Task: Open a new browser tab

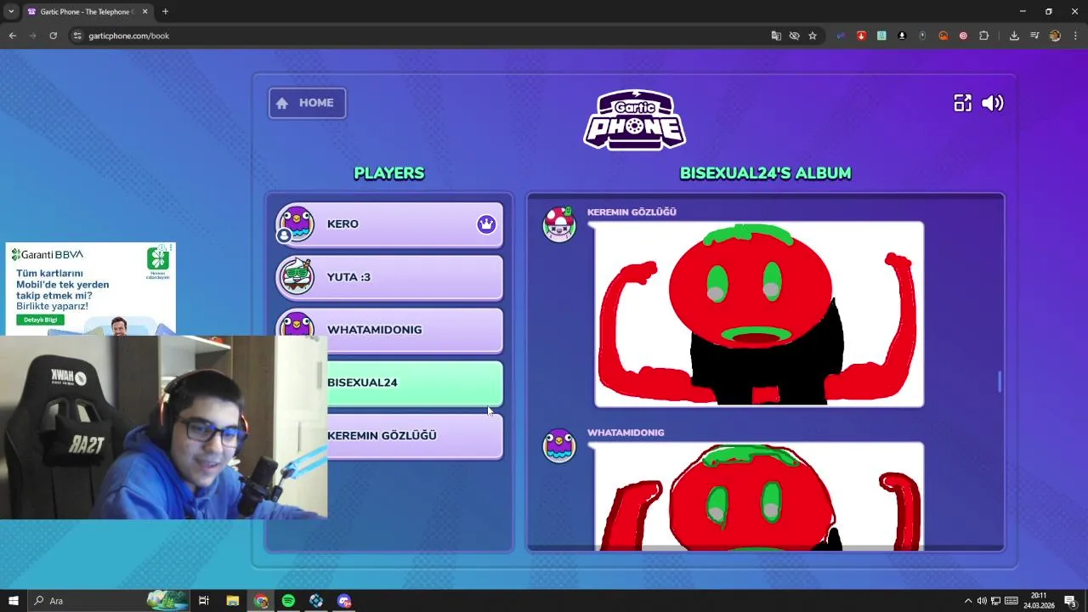Action: pyautogui.click(x=165, y=12)
